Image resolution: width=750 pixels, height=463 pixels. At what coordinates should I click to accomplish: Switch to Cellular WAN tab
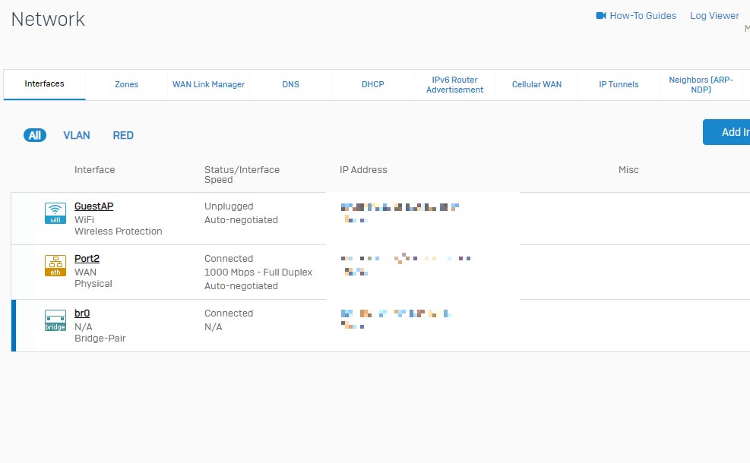pyautogui.click(x=536, y=84)
